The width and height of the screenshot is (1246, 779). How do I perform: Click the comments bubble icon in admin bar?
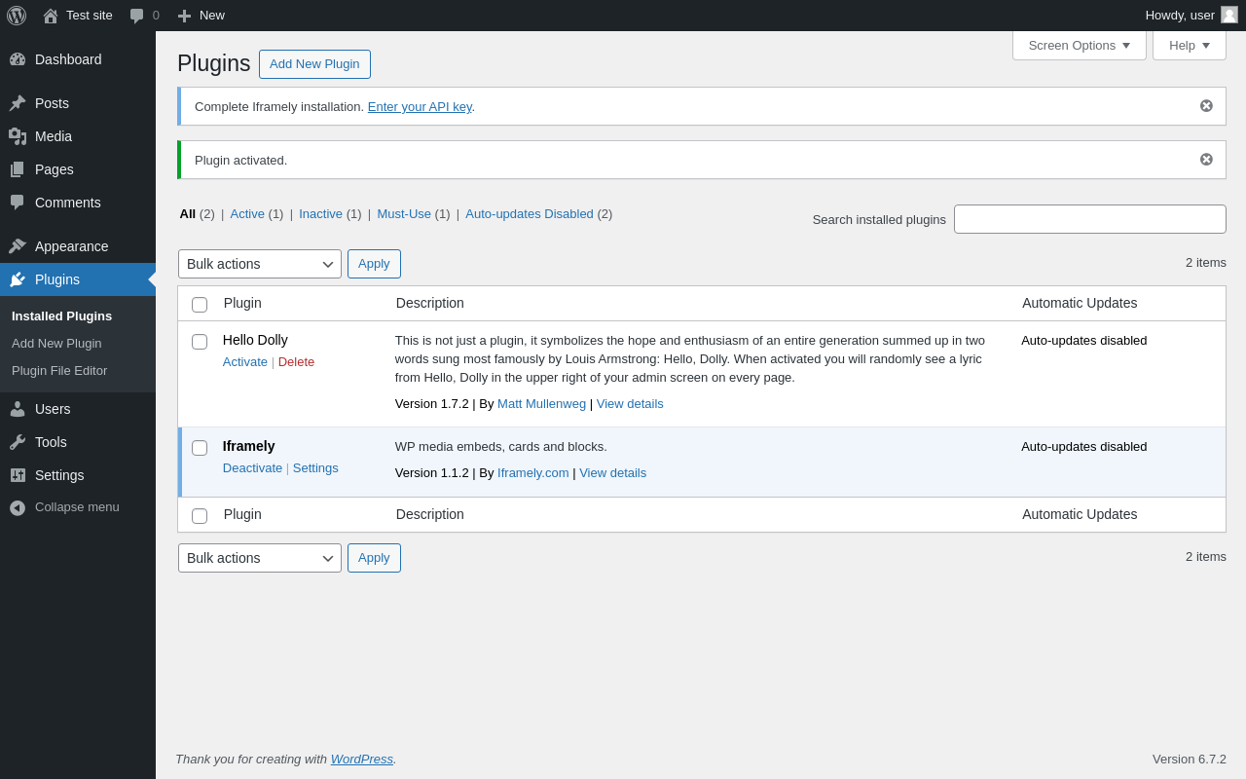tap(137, 16)
